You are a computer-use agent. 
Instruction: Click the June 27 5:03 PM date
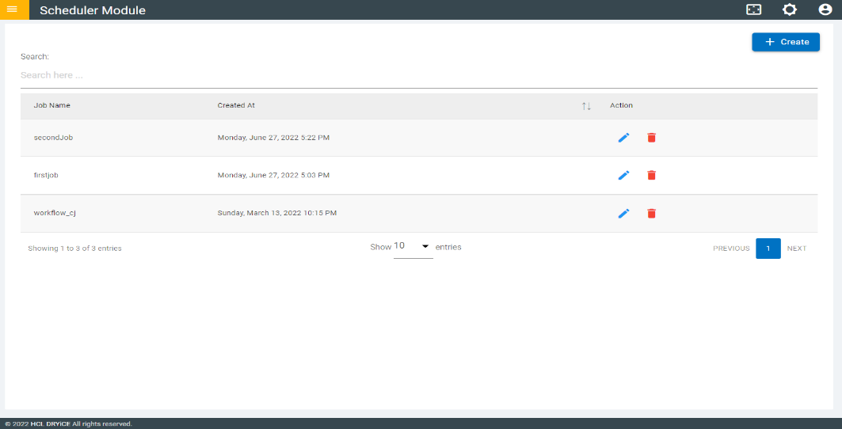pos(273,175)
